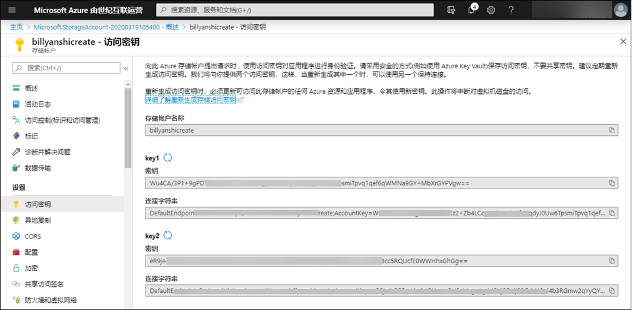Select 概述 in the sidebar
Image resolution: width=632 pixels, height=310 pixels.
pos(32,88)
